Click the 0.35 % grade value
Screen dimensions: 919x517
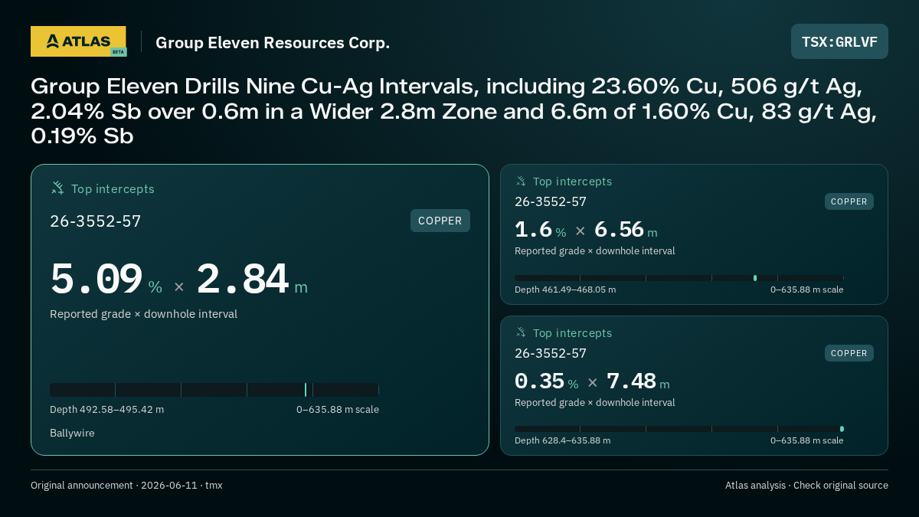[546, 381]
